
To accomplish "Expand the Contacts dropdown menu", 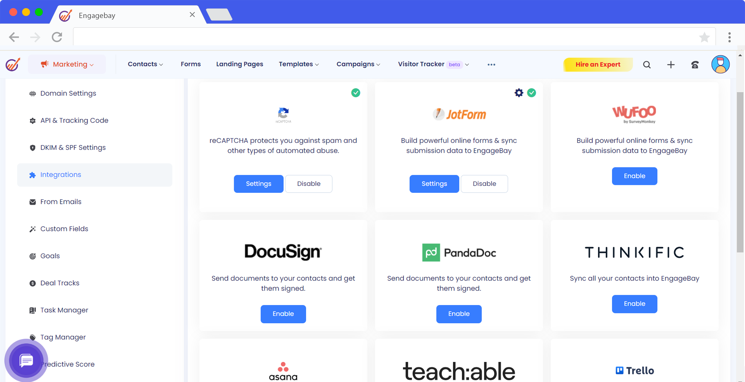I will pos(145,64).
